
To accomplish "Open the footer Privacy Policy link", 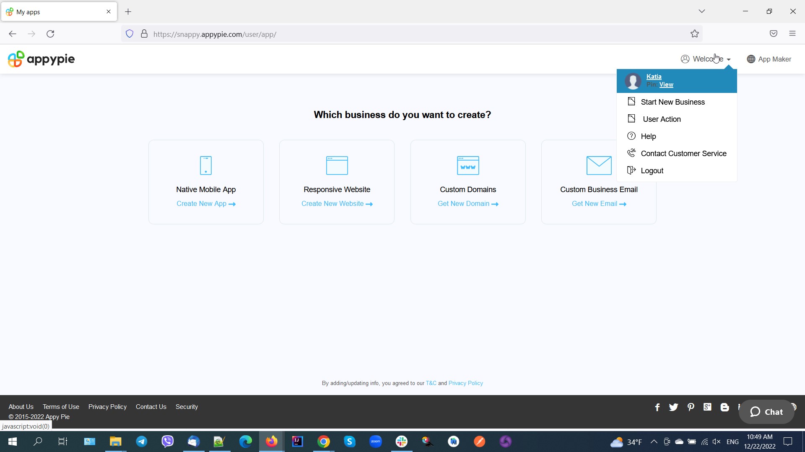I will [x=107, y=407].
